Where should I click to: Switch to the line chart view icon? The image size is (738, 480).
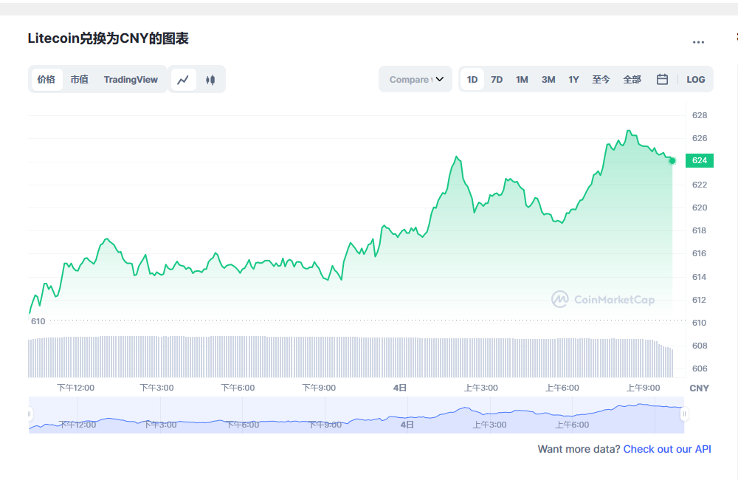(x=183, y=80)
